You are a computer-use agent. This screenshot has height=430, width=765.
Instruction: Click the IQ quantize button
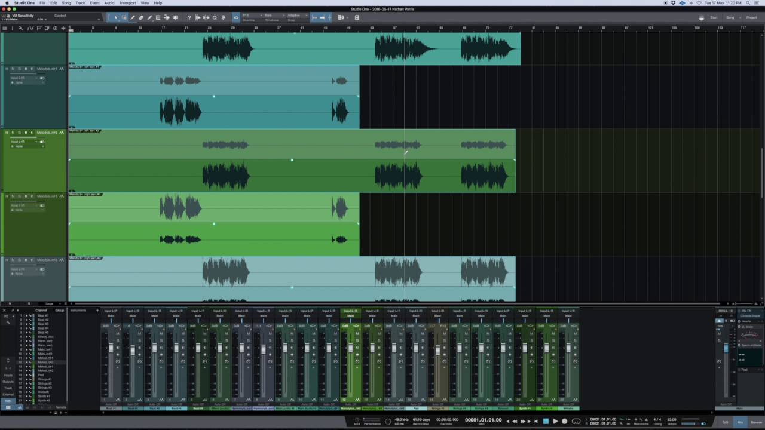pyautogui.click(x=236, y=17)
